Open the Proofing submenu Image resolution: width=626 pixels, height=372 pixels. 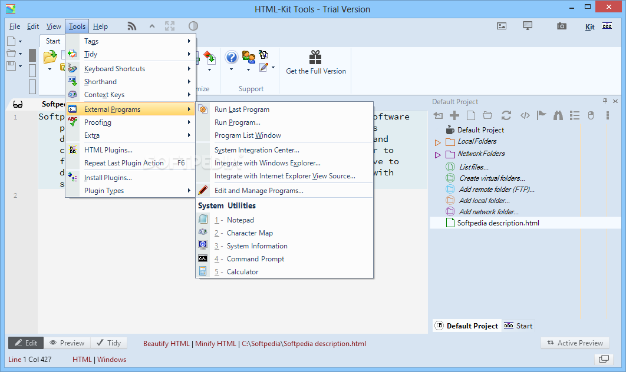131,122
